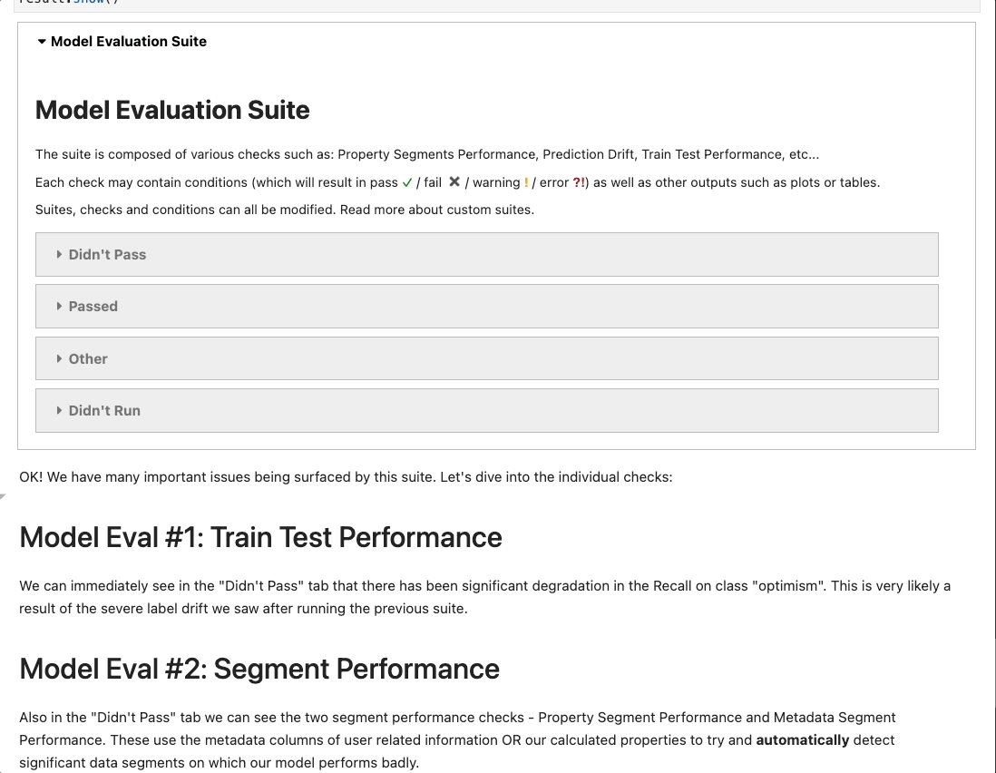Click the 'custom suites' text
This screenshot has width=996, height=773.
point(491,210)
